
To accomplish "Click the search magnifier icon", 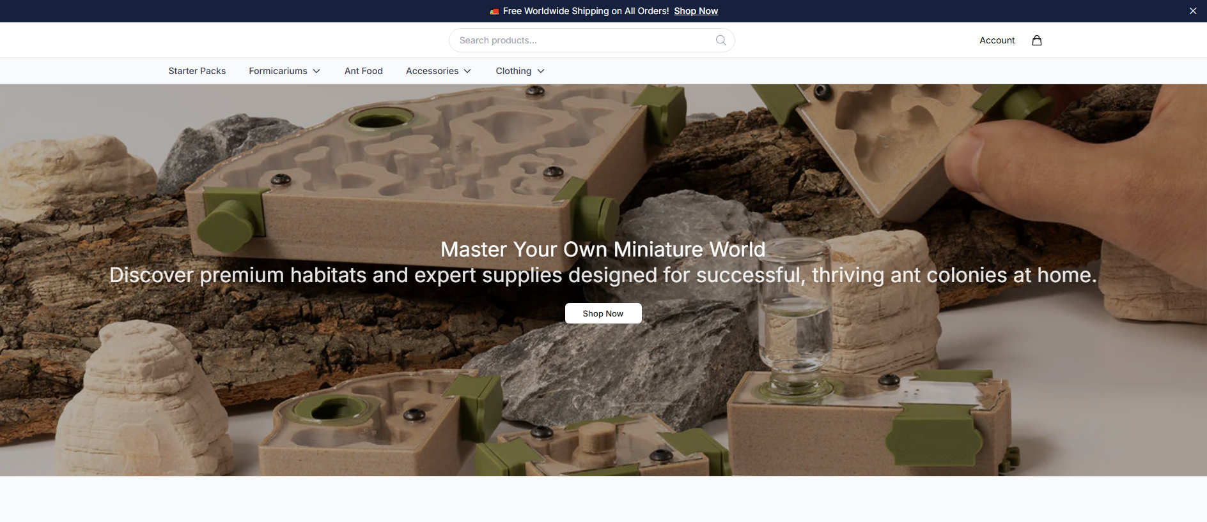I will [x=721, y=40].
